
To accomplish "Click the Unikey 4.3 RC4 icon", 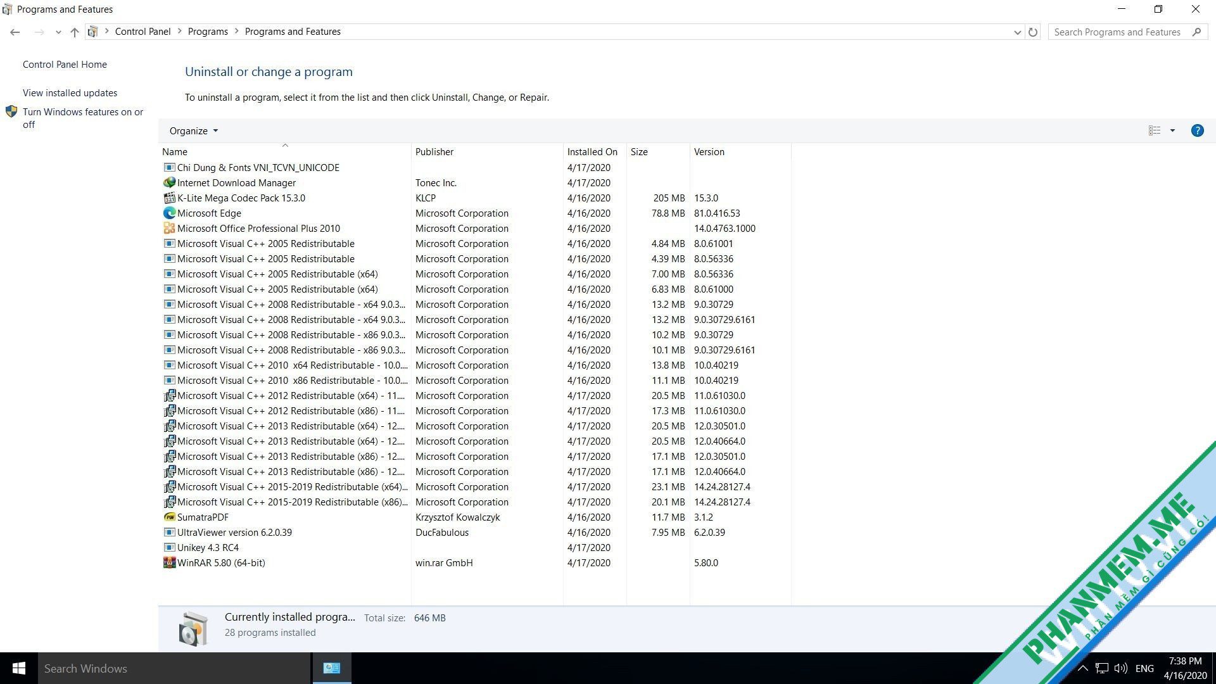I will pos(169,547).
